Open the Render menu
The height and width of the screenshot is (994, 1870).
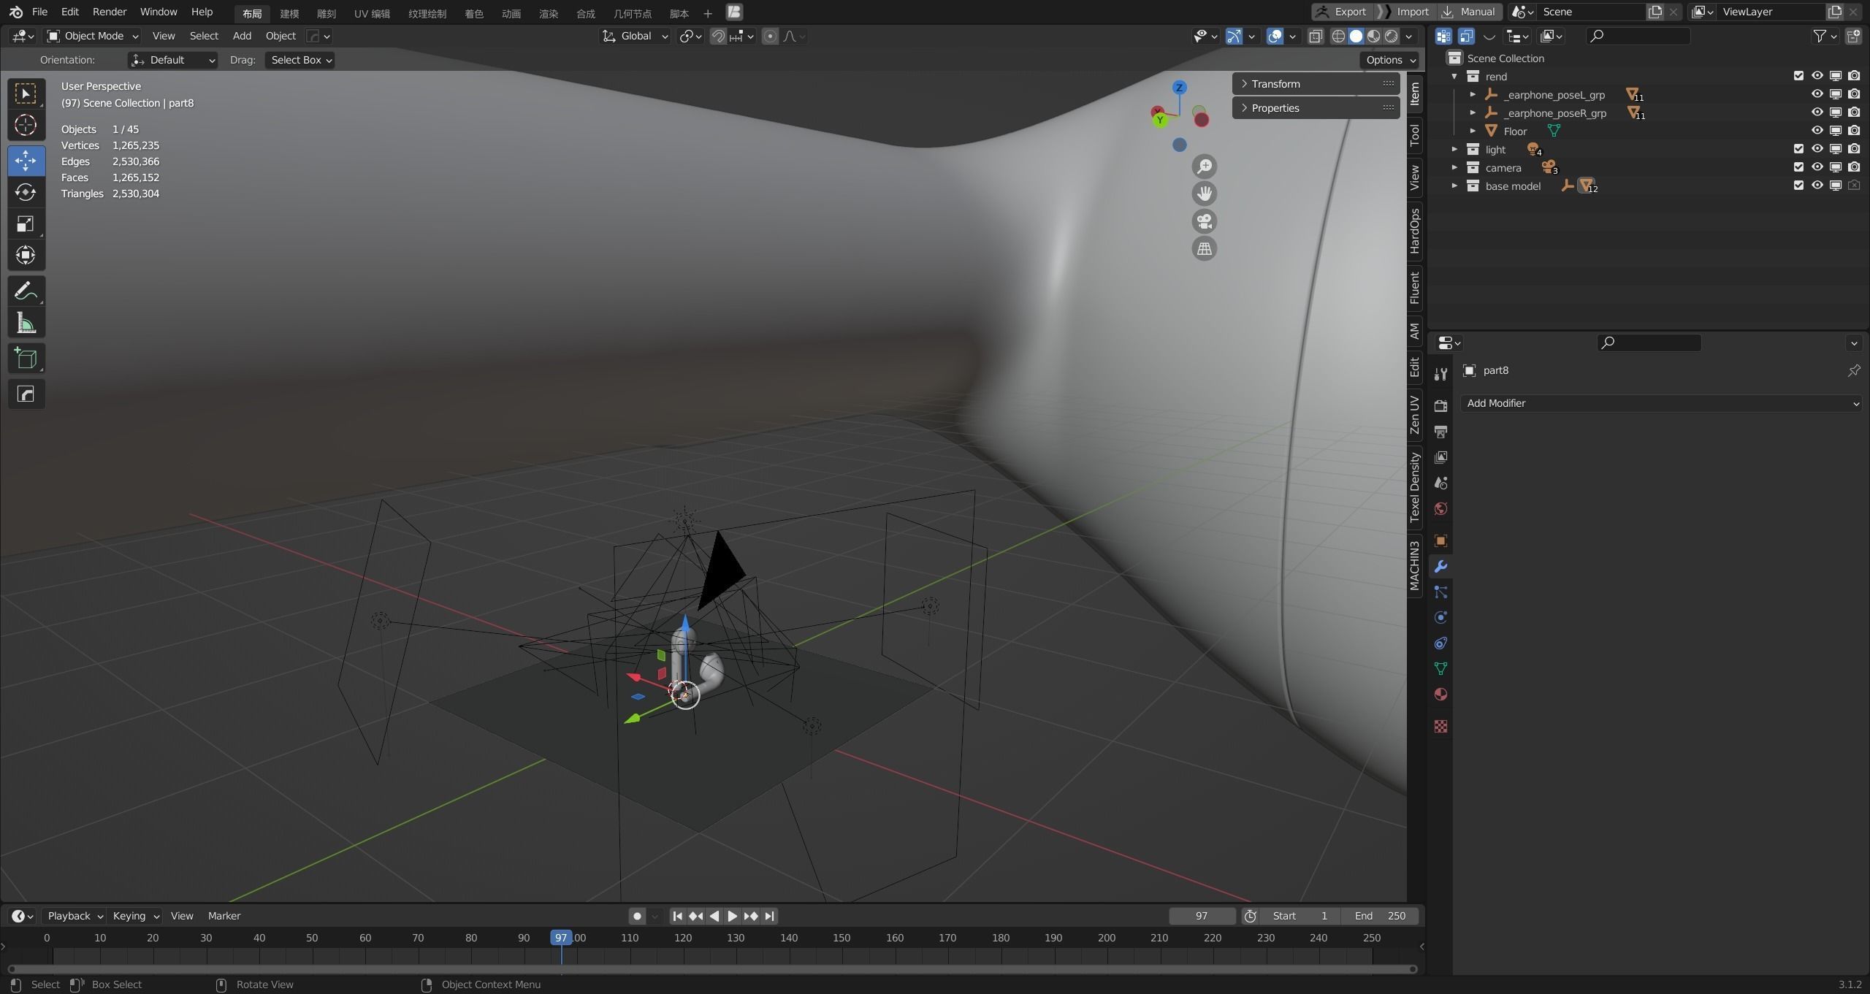(x=110, y=12)
